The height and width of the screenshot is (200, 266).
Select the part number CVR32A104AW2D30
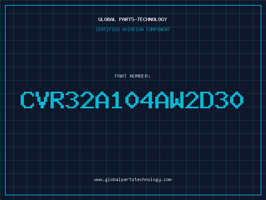(x=132, y=100)
